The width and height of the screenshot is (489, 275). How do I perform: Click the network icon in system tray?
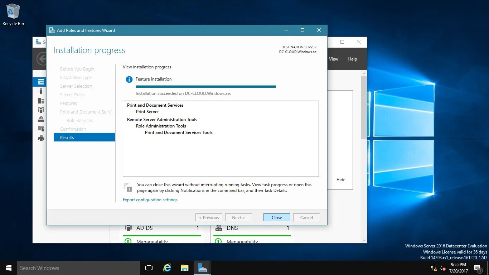tap(434, 268)
